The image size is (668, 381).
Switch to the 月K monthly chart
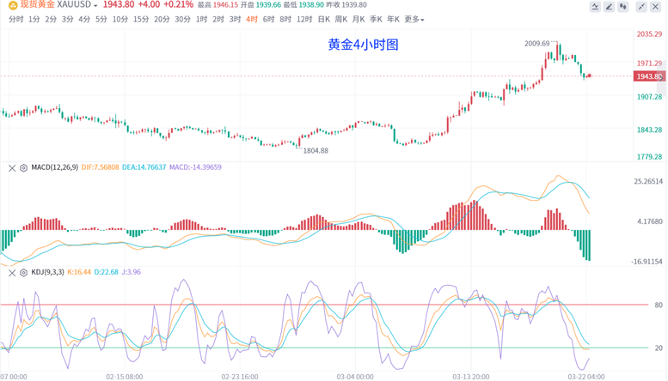[359, 19]
